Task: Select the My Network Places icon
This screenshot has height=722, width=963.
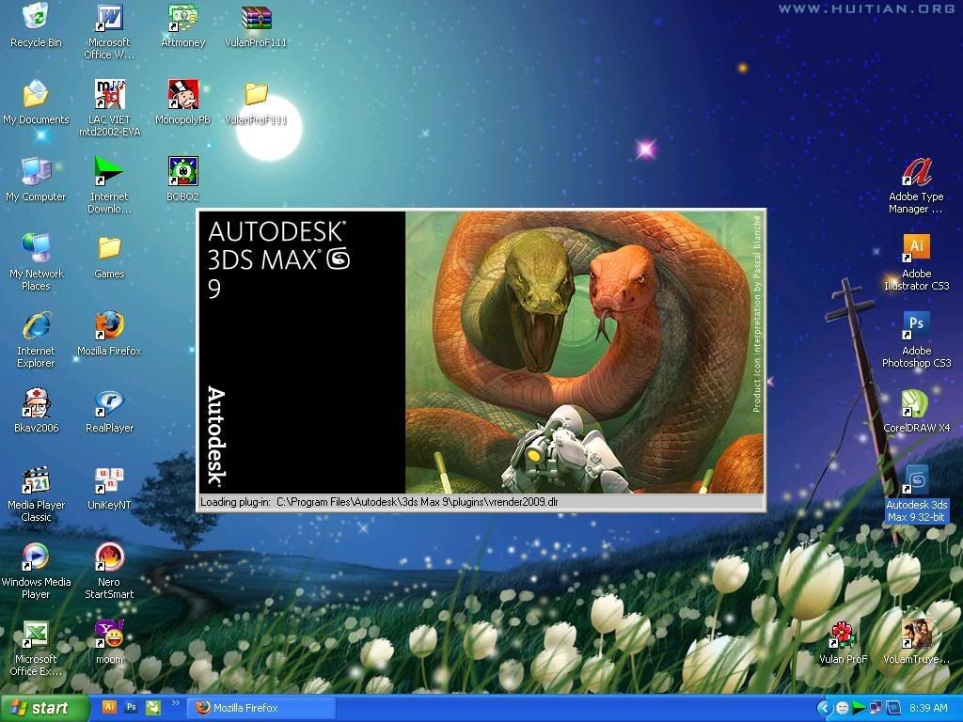Action: tap(37, 262)
